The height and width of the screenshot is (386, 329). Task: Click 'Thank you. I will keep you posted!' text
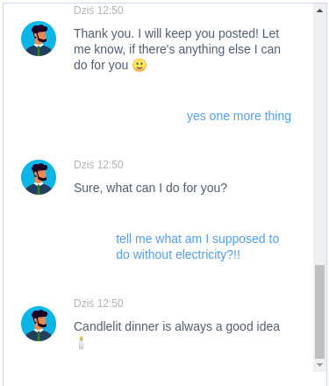pyautogui.click(x=166, y=33)
